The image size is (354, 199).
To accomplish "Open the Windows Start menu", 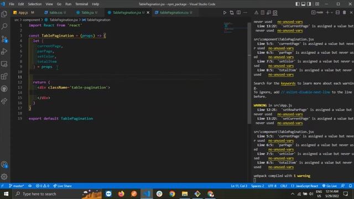I will 6,194.
